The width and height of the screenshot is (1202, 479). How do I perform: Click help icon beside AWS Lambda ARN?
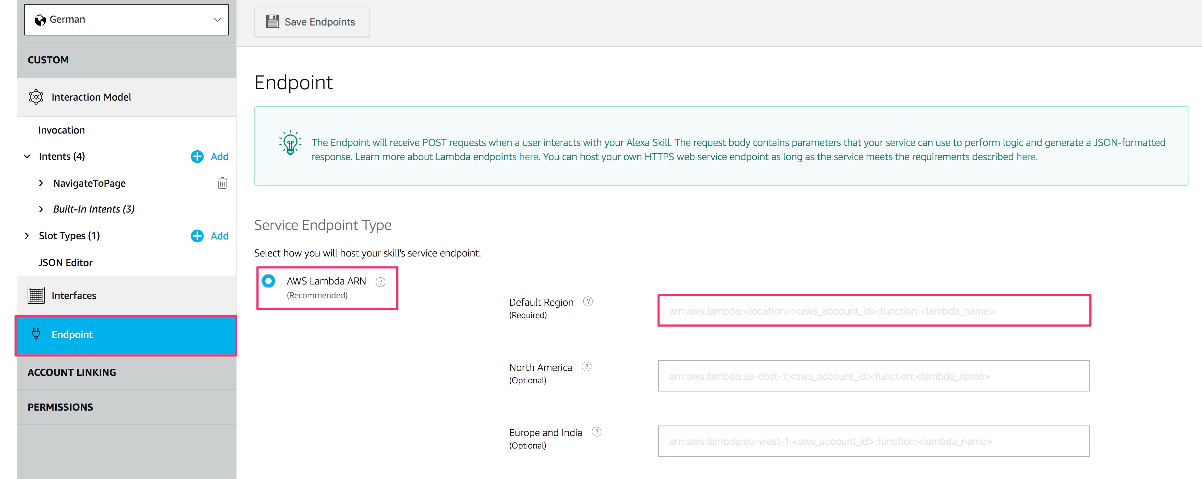(380, 282)
